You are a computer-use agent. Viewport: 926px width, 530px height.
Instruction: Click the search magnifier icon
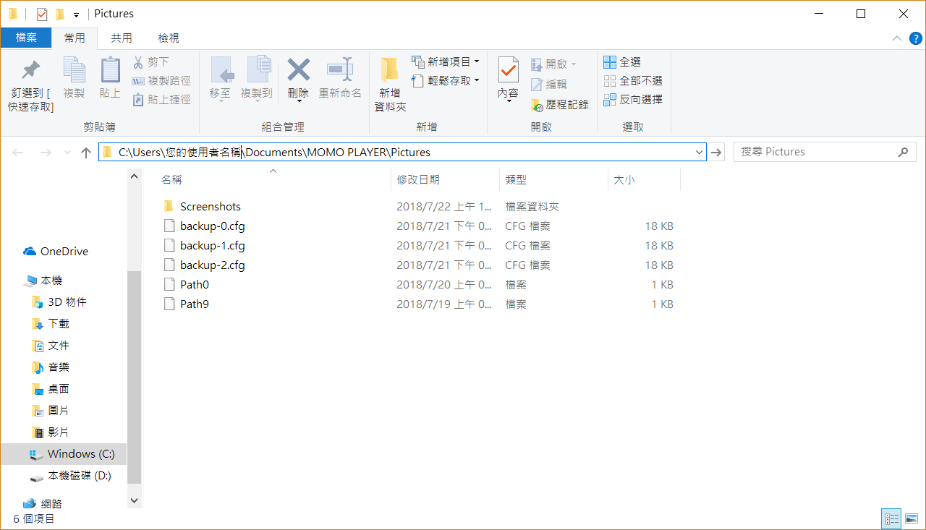click(903, 152)
